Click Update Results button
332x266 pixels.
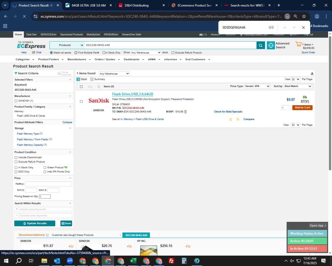(x=35, y=223)
